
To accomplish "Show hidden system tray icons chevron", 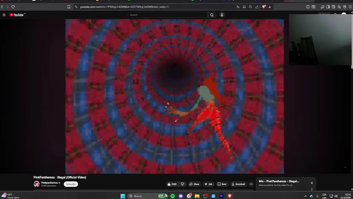I will point(305,196).
